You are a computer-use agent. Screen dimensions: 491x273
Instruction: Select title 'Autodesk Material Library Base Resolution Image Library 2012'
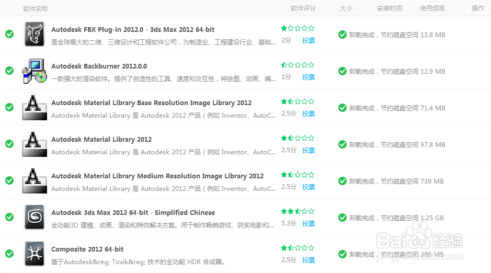(x=151, y=103)
